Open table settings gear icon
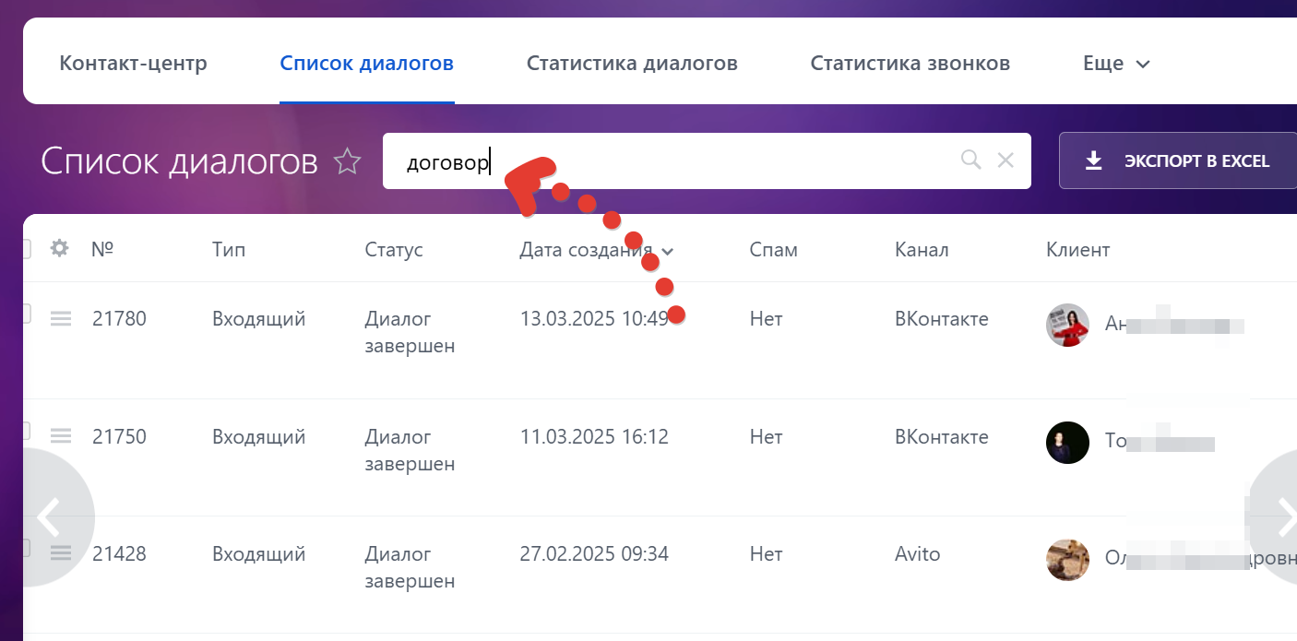 [60, 249]
